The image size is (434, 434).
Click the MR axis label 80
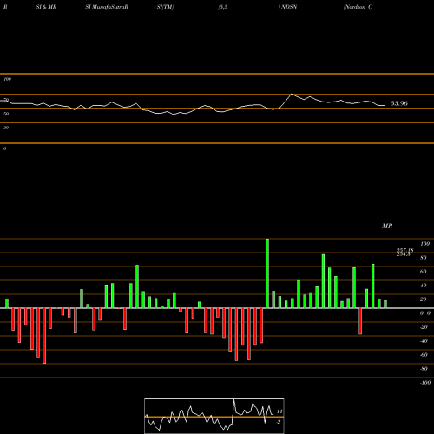pos(424,258)
